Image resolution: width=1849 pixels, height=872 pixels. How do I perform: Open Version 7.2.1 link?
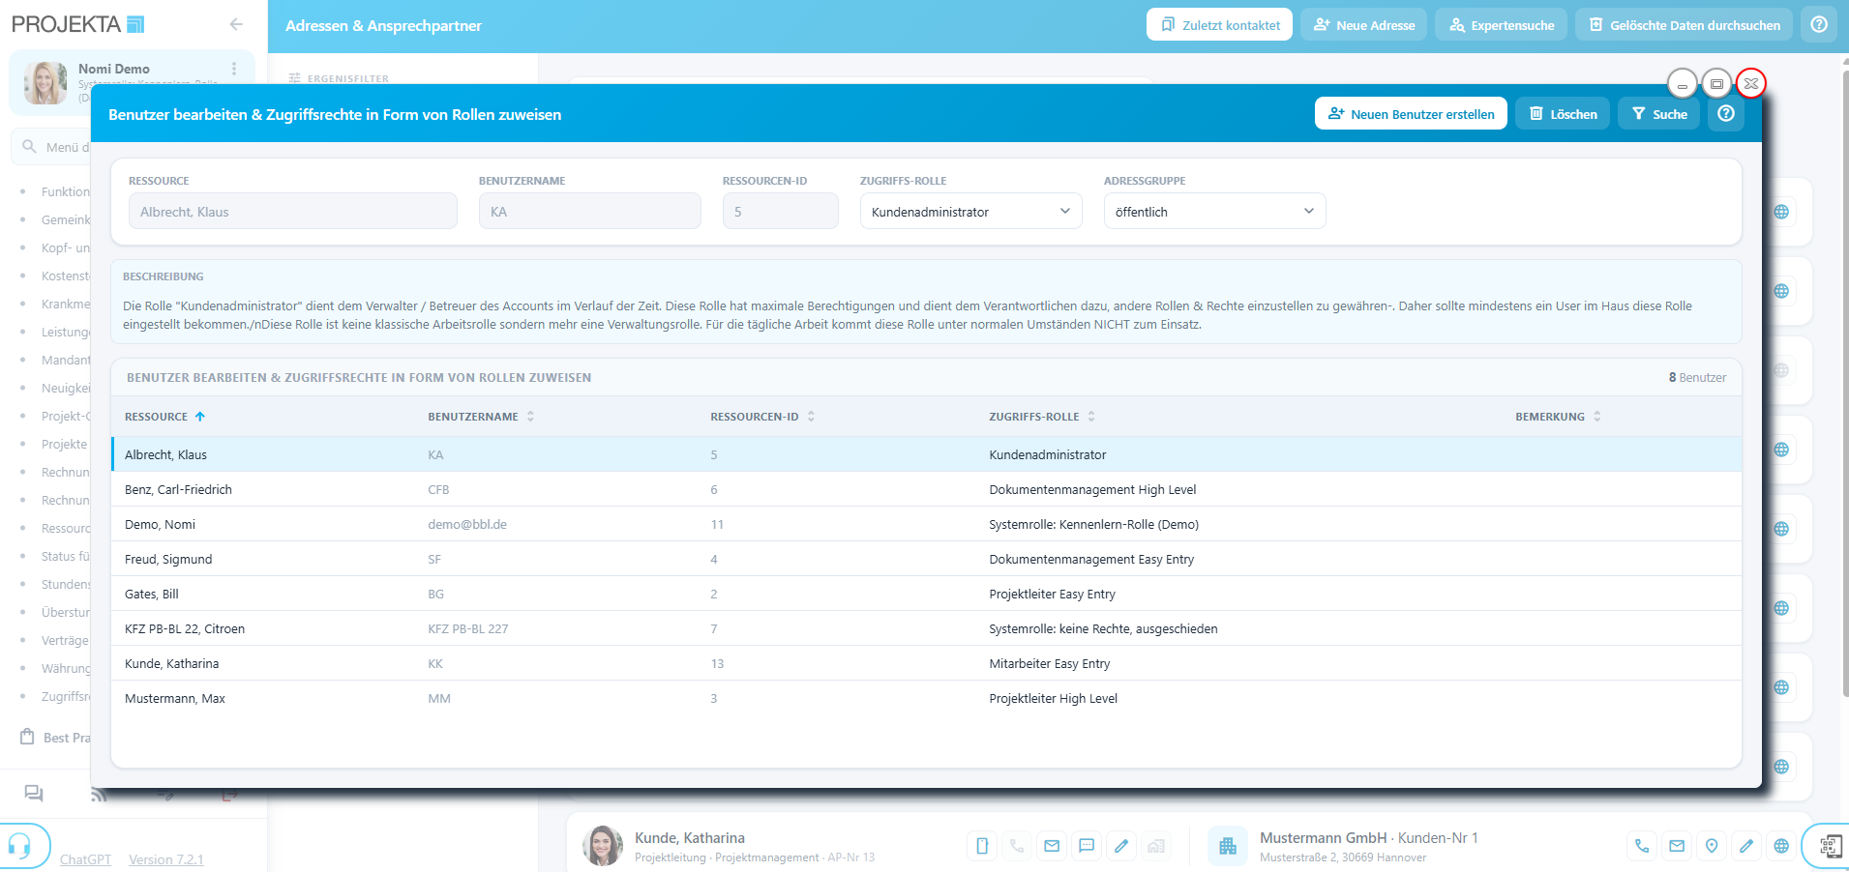pos(166,859)
